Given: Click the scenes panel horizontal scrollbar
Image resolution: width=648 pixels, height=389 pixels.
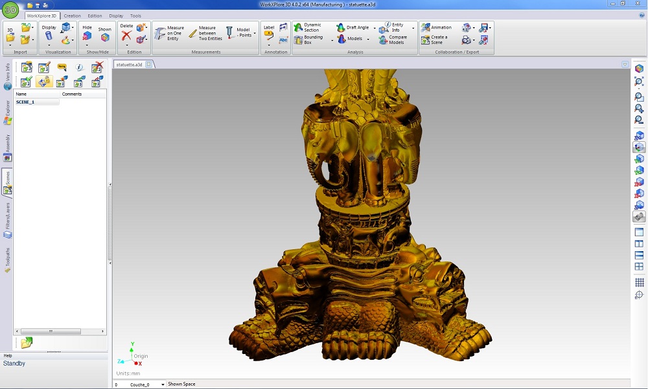Looking at the screenshot, I should pyautogui.click(x=51, y=331).
